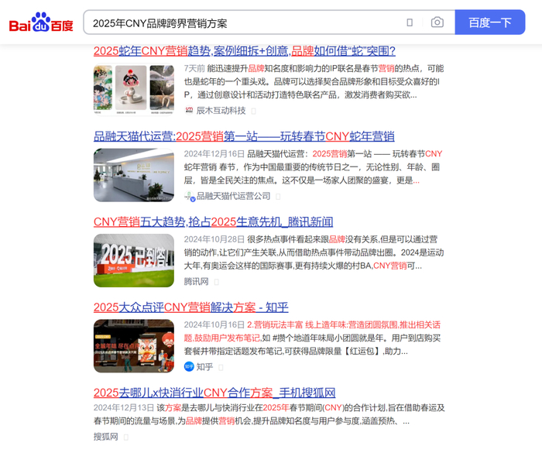Viewport: 542px width, 453px height.
Task: Open the 搜狐网 source link
Action: [106, 437]
